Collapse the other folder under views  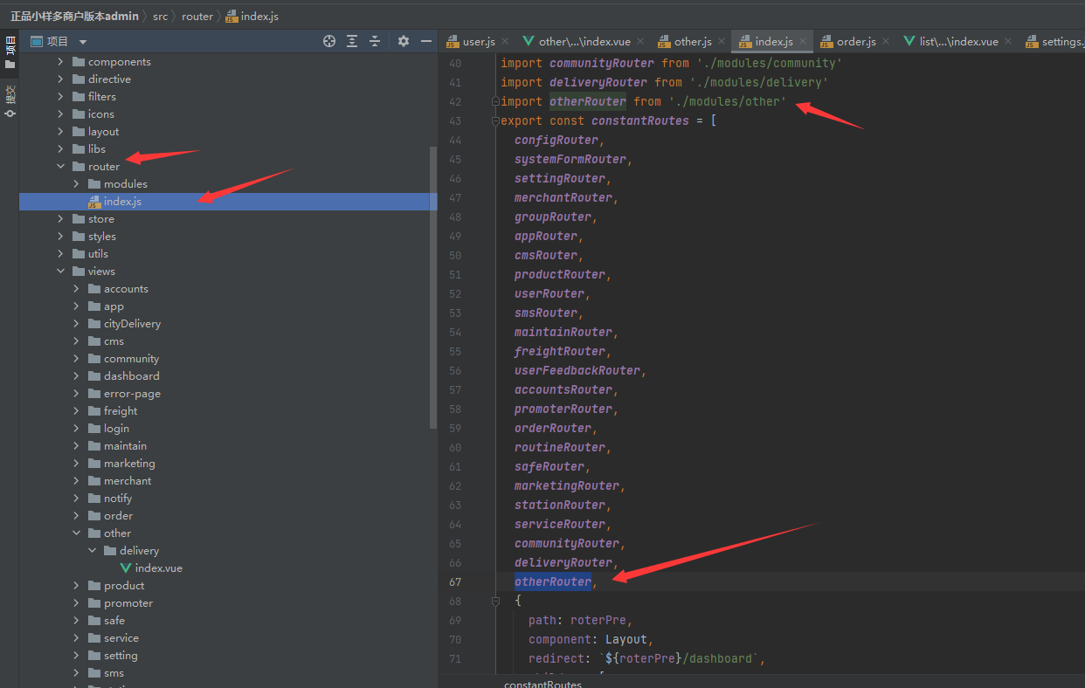[x=76, y=533]
